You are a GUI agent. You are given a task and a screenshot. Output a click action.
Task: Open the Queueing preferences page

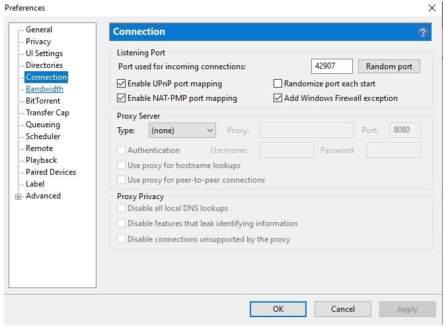[43, 125]
